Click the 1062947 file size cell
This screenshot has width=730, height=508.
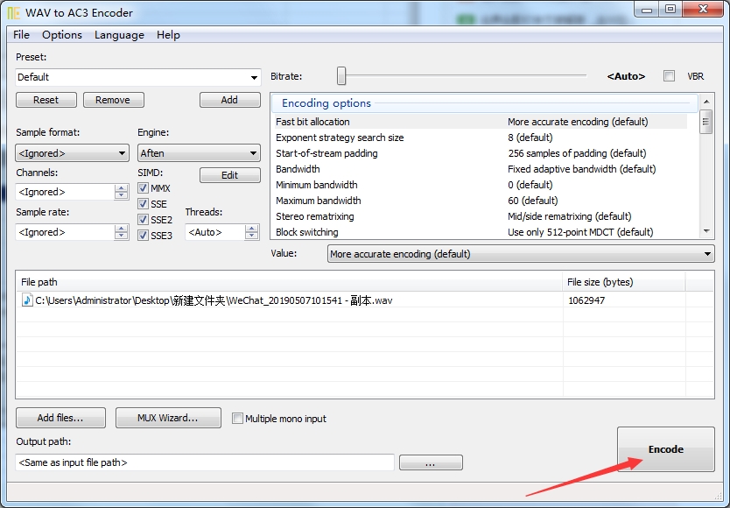point(586,300)
